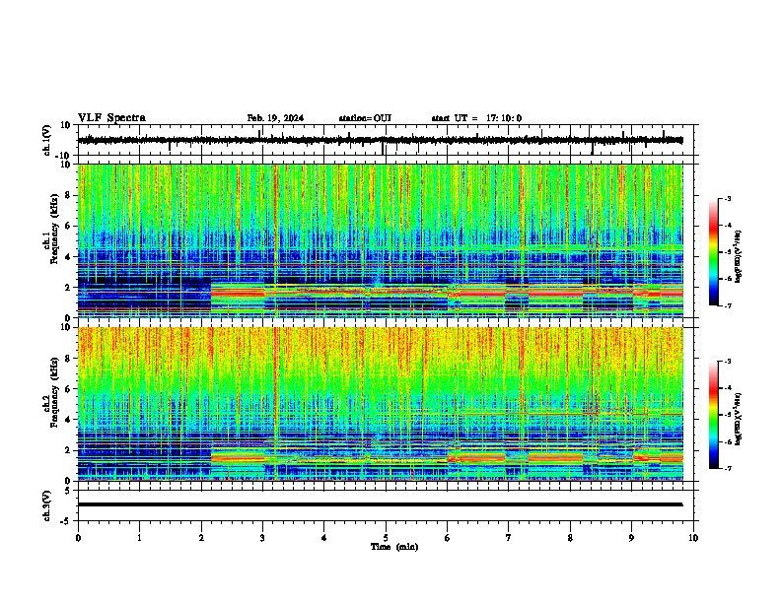Click time axis tick label "1"
The height and width of the screenshot is (603, 781).
(x=139, y=538)
